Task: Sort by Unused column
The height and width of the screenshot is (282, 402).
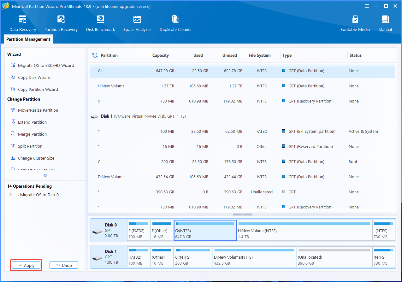Action: (229, 55)
